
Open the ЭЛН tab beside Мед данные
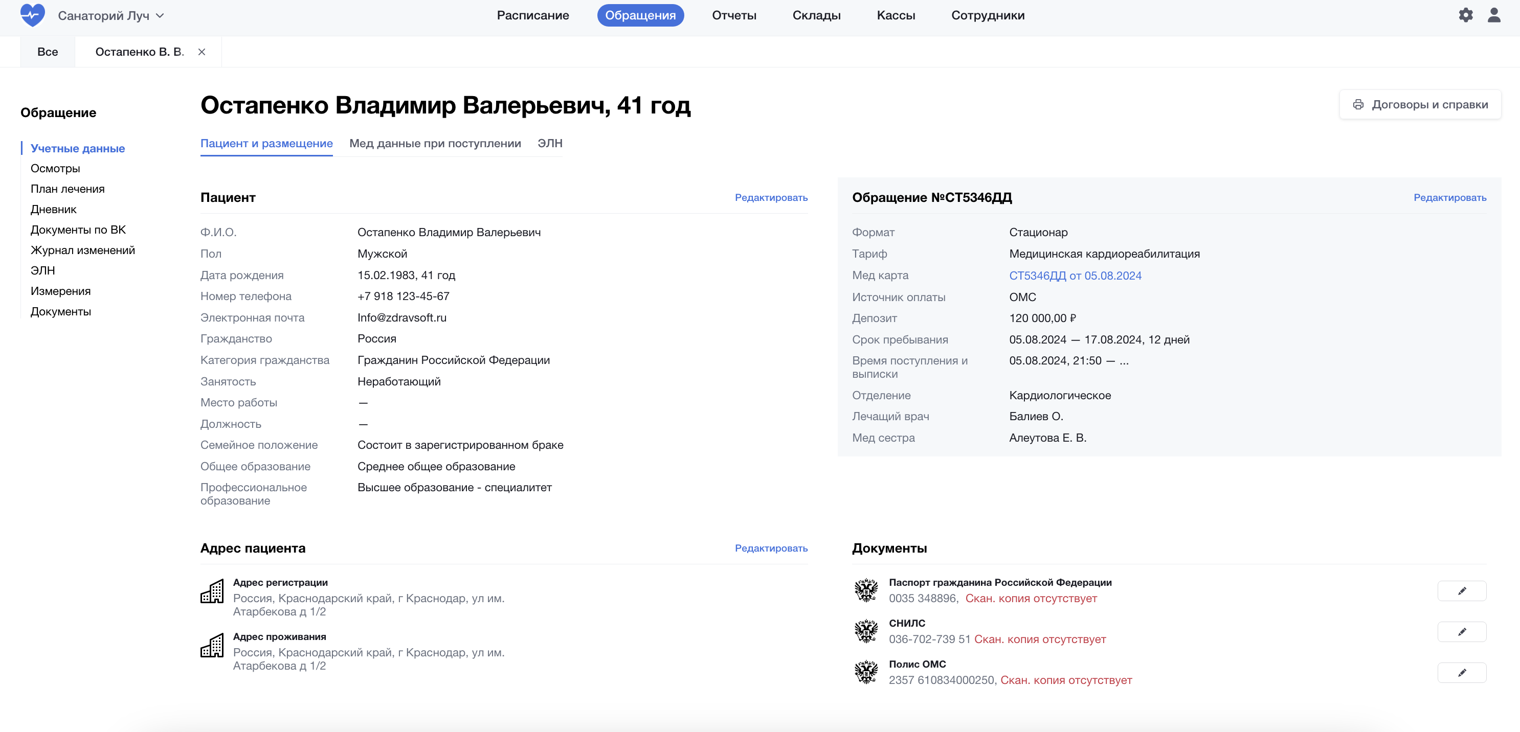pyautogui.click(x=549, y=143)
